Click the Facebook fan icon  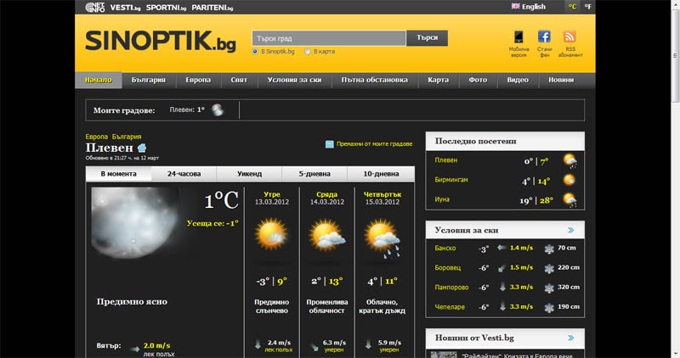pos(544,36)
